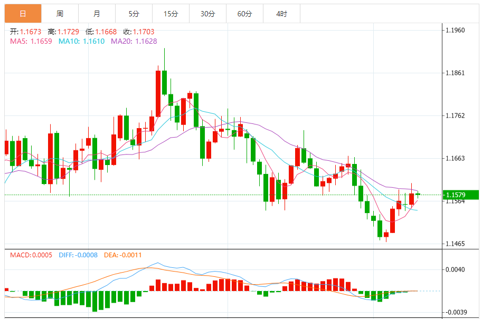Screen dimensions: 482x319
Task: Click the 1.1861 price axis label
Action: (x=455, y=73)
